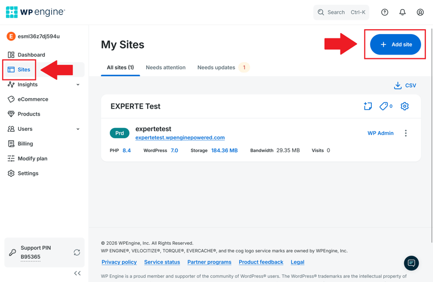Click the Insights sidebar icon
The width and height of the screenshot is (433, 282).
tap(11, 84)
